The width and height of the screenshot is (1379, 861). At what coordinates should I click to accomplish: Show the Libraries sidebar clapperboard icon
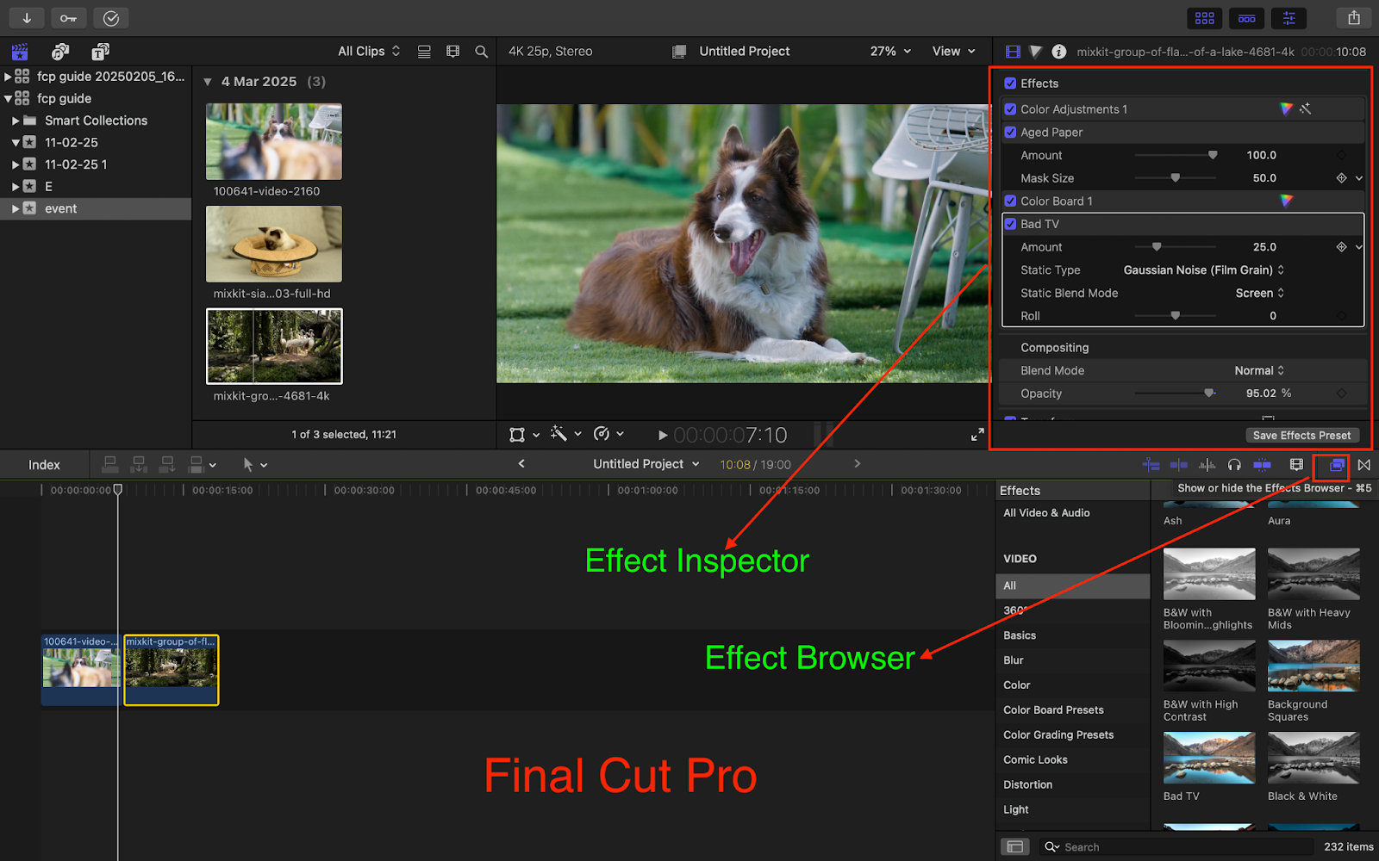(x=20, y=52)
